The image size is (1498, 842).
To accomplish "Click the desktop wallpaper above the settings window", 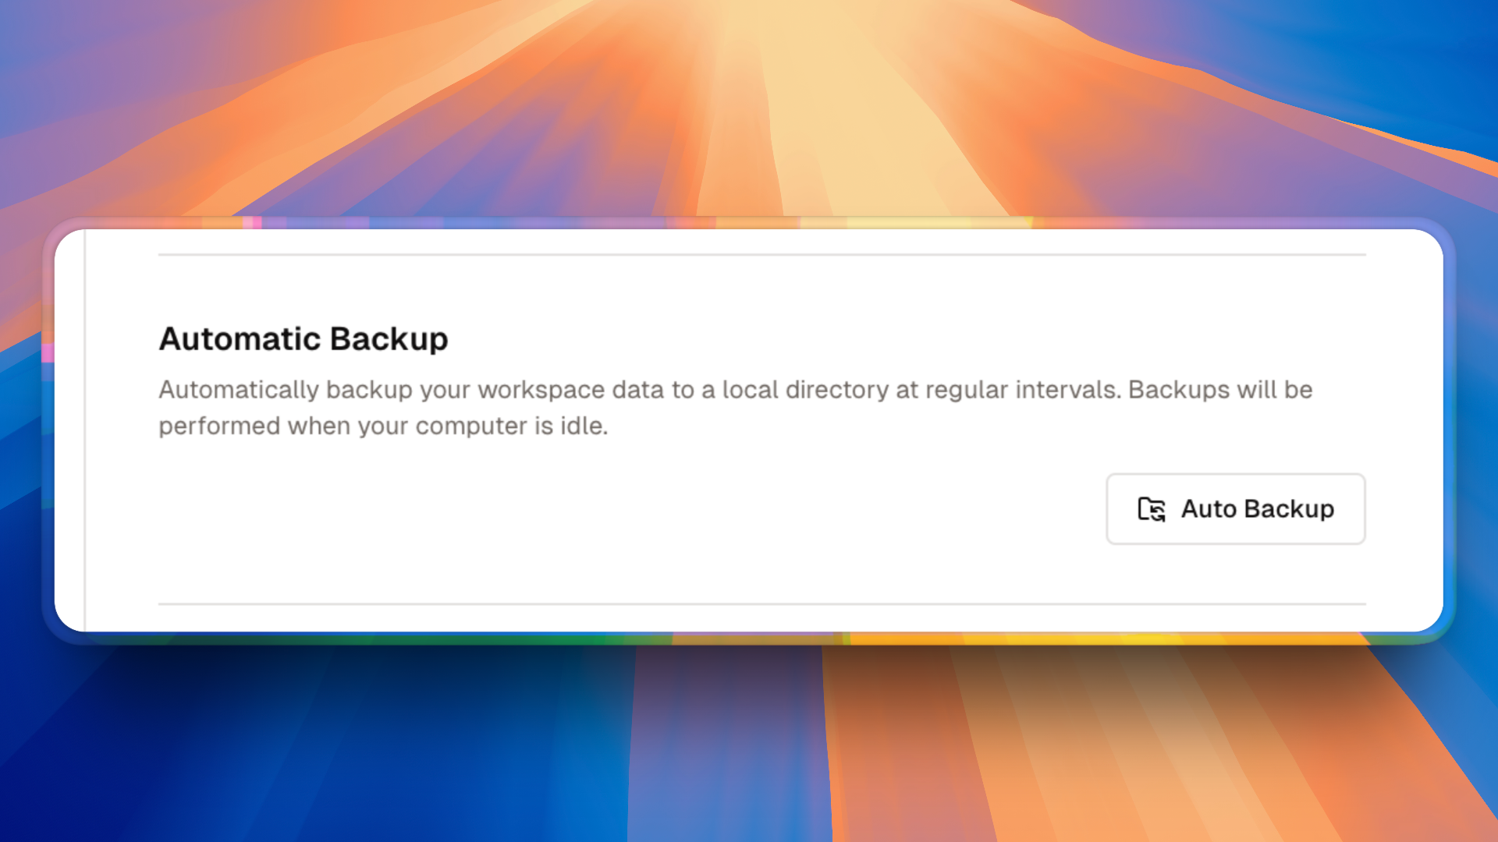I will [749, 101].
